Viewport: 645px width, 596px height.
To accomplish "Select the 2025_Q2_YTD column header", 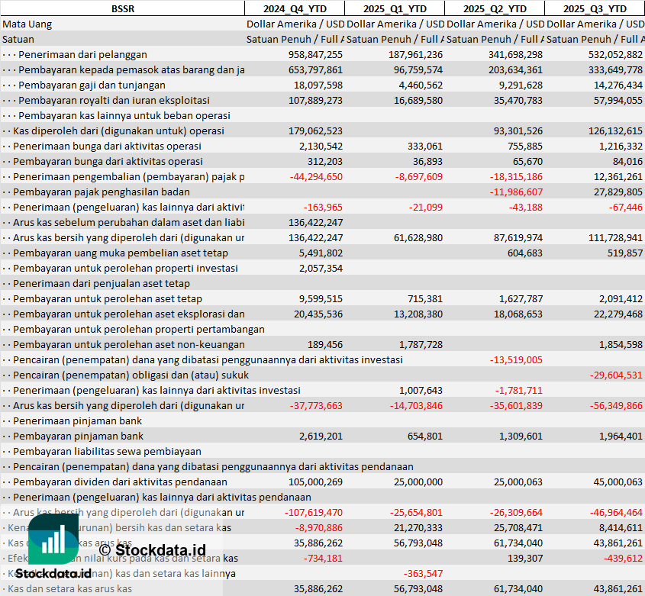I will (495, 8).
